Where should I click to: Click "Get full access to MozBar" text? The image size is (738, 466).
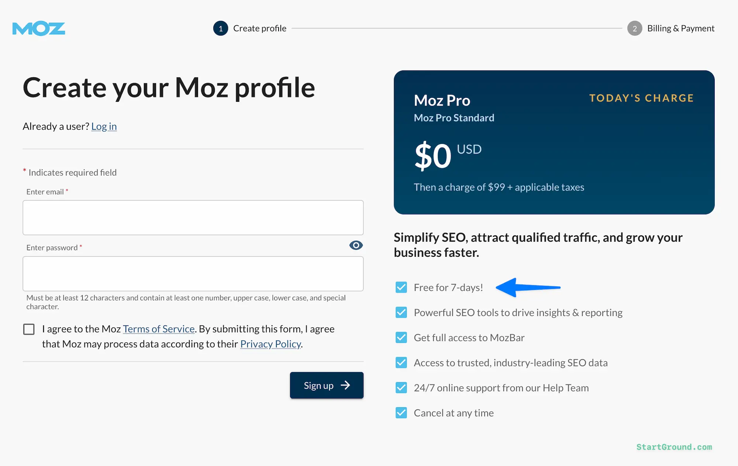(469, 338)
